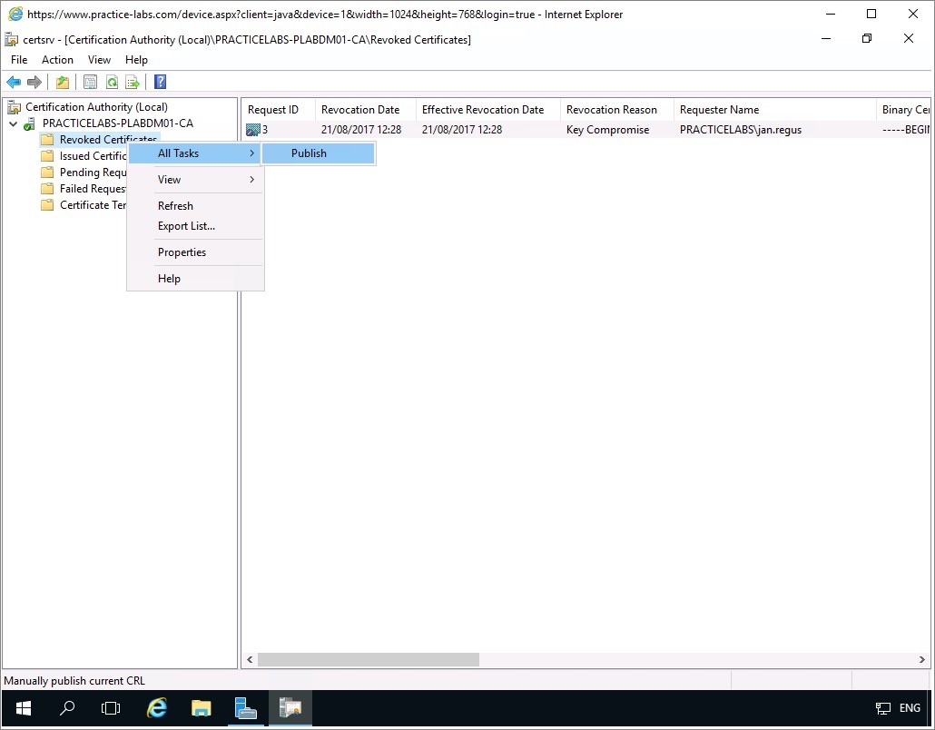Image resolution: width=935 pixels, height=730 pixels.
Task: Click the PRACTICELABS\jan.regus requester cell
Action: point(741,130)
